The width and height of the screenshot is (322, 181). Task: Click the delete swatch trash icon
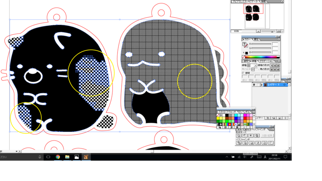tap(250, 127)
